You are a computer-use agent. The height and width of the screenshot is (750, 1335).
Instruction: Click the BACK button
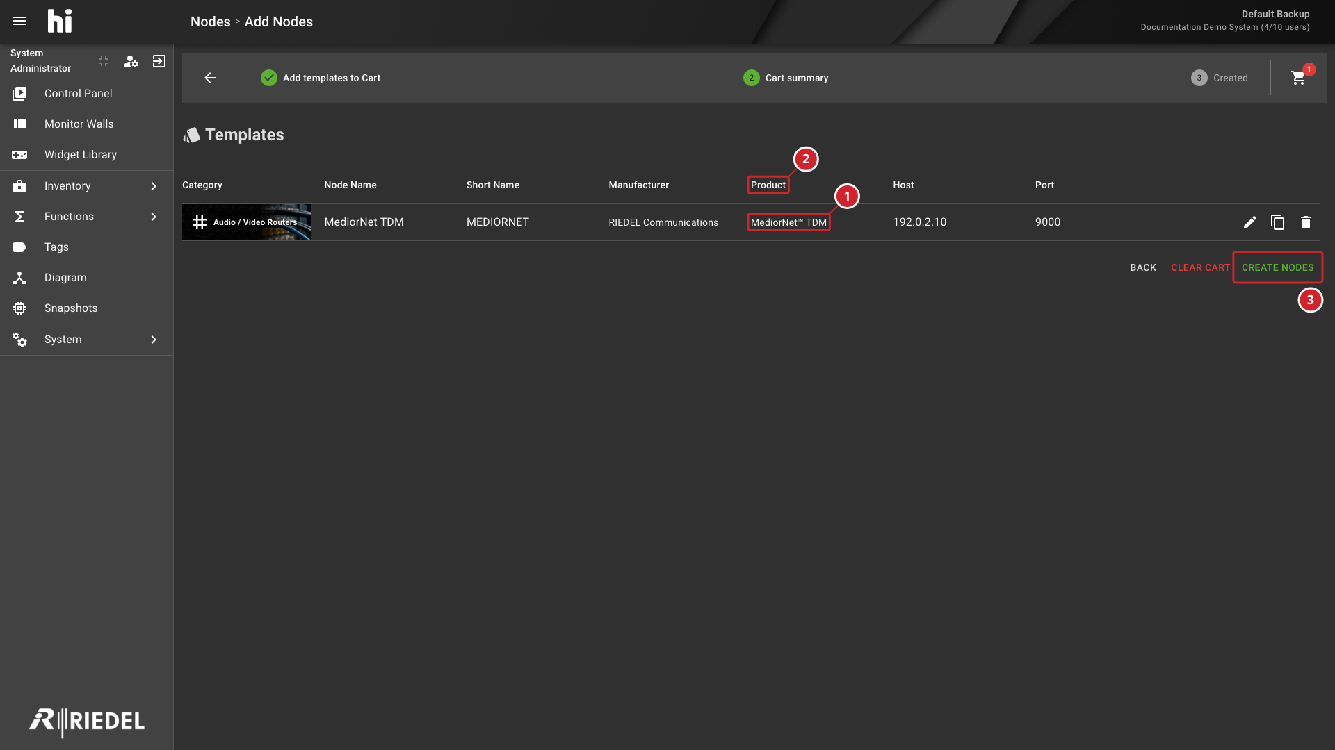pos(1142,267)
